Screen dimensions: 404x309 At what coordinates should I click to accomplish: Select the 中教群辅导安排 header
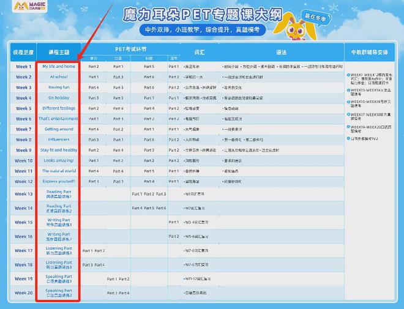(370, 52)
